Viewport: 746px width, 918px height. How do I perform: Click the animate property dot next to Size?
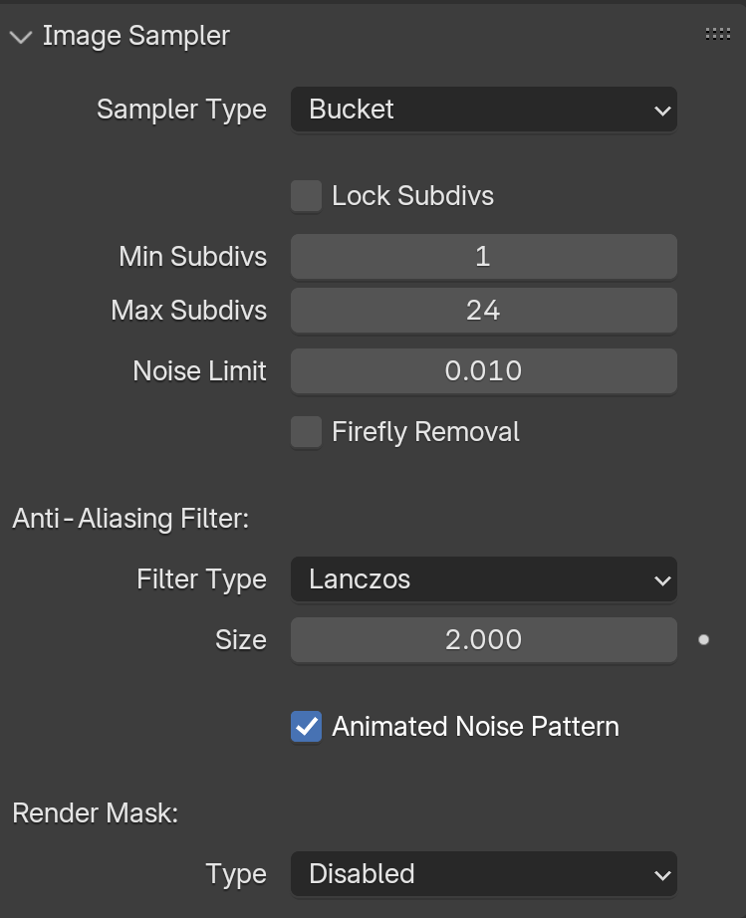[x=704, y=640]
